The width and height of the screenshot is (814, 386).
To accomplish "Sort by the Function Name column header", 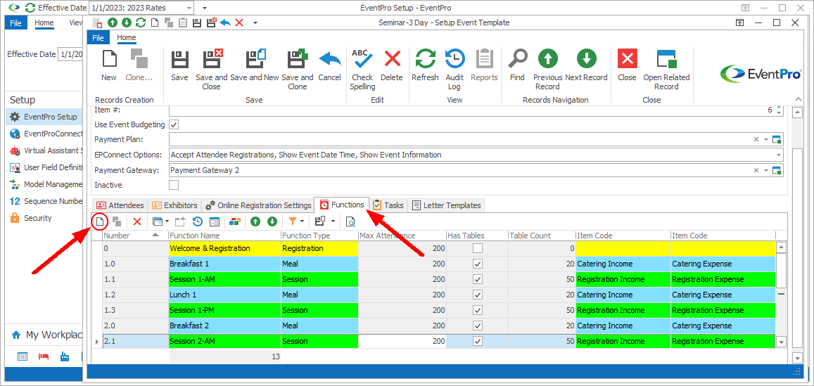I will point(224,236).
